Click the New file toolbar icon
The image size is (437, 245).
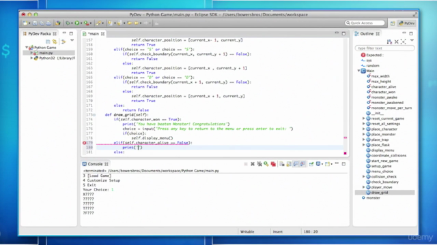(25, 23)
